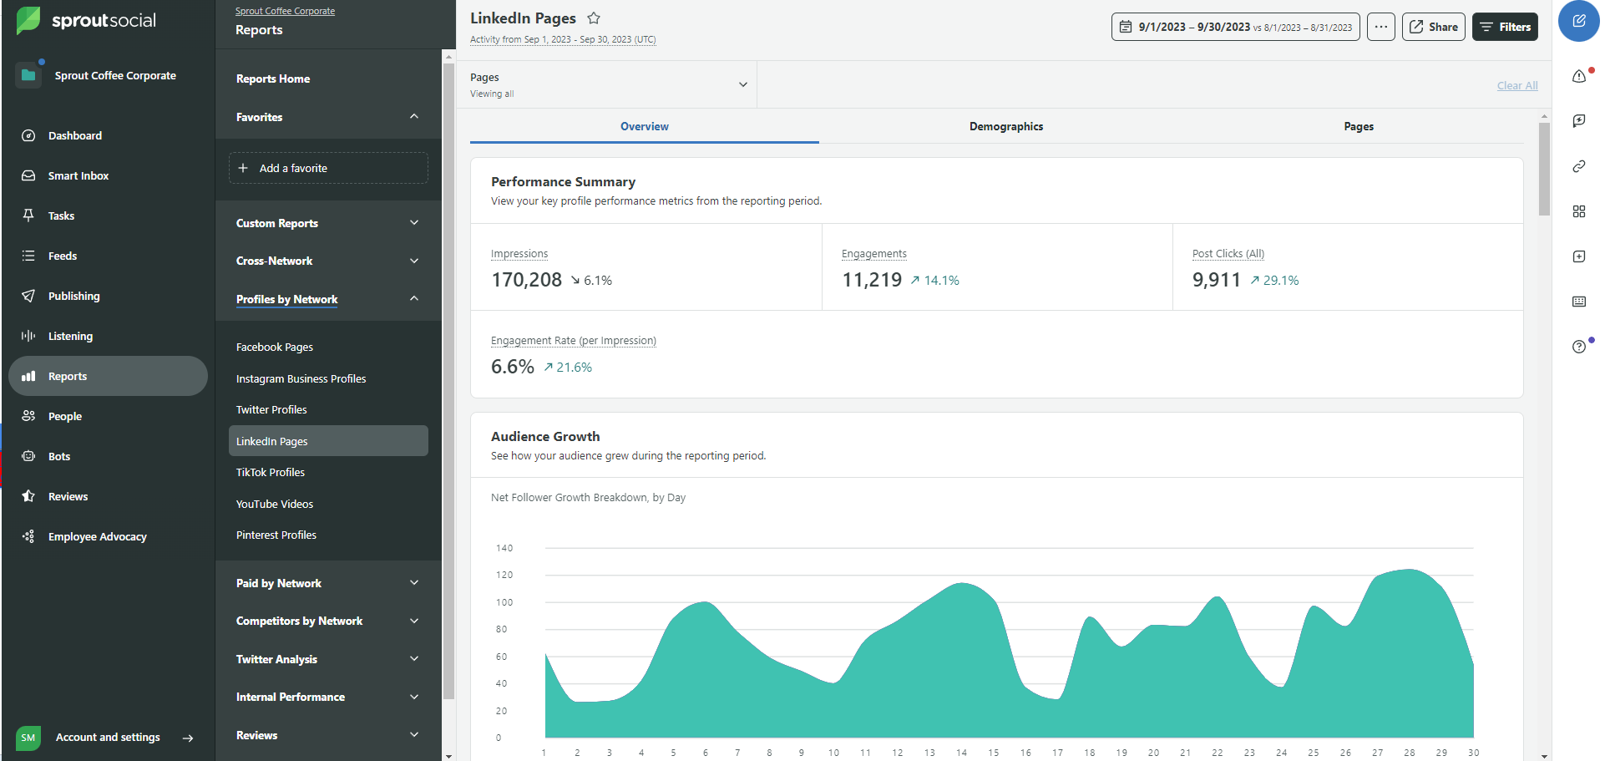Click the Filters button

(1505, 27)
